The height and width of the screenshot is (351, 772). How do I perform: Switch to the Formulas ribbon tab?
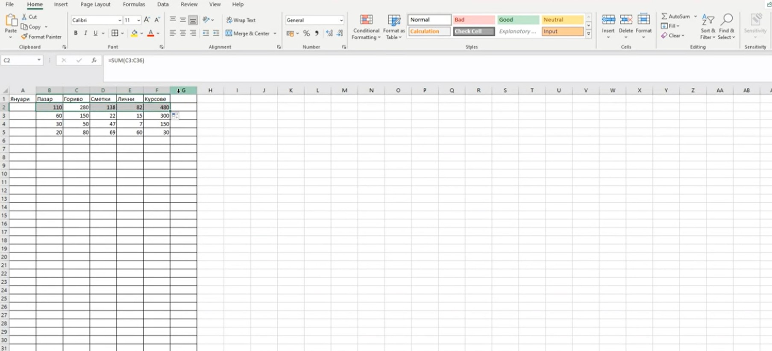tap(134, 4)
